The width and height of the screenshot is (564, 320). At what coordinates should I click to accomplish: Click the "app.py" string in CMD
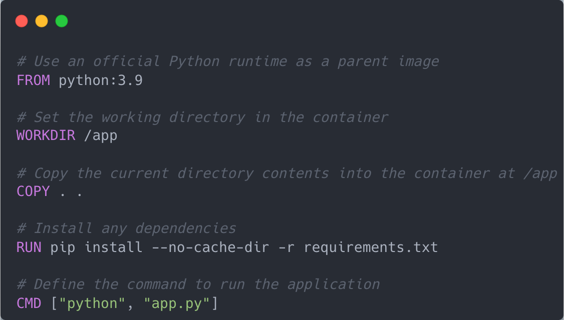(x=177, y=303)
